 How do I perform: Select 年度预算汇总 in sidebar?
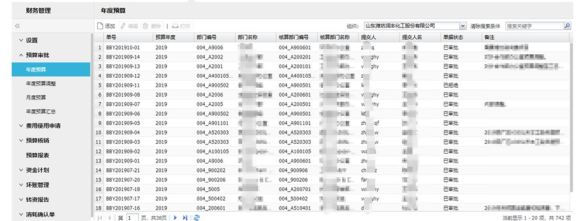[41, 112]
